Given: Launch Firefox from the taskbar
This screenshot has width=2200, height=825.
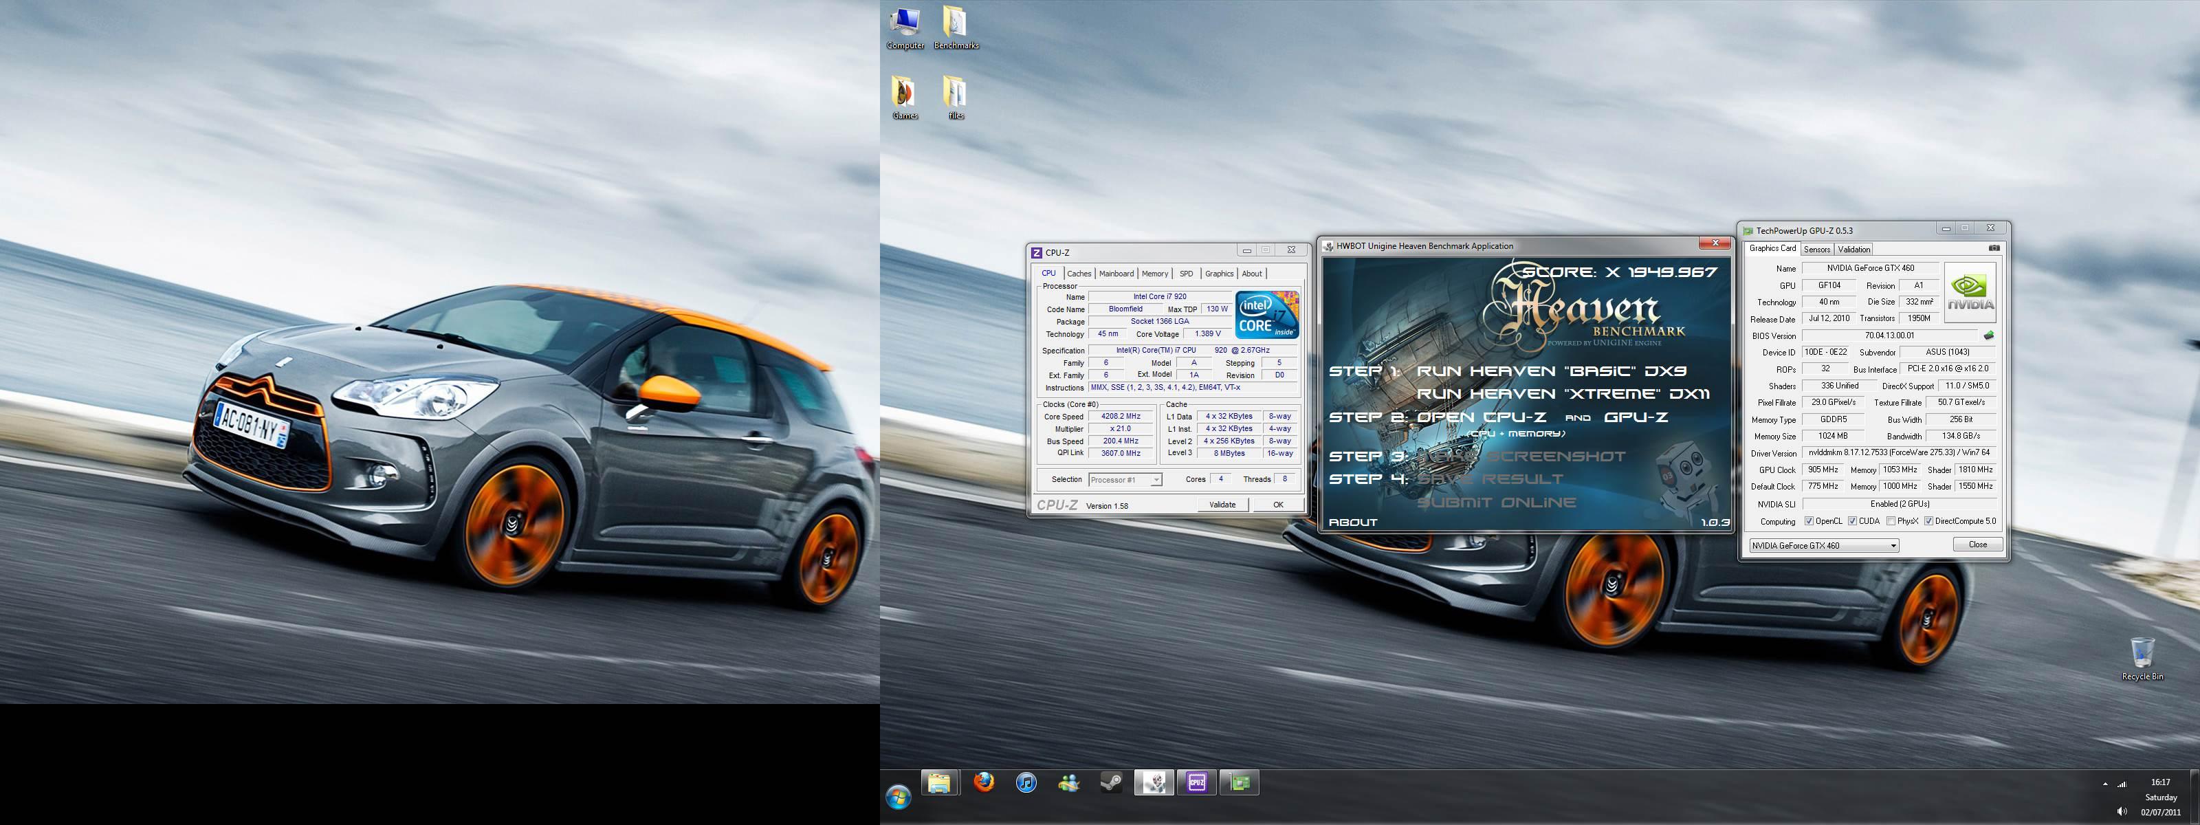Looking at the screenshot, I should (x=984, y=782).
